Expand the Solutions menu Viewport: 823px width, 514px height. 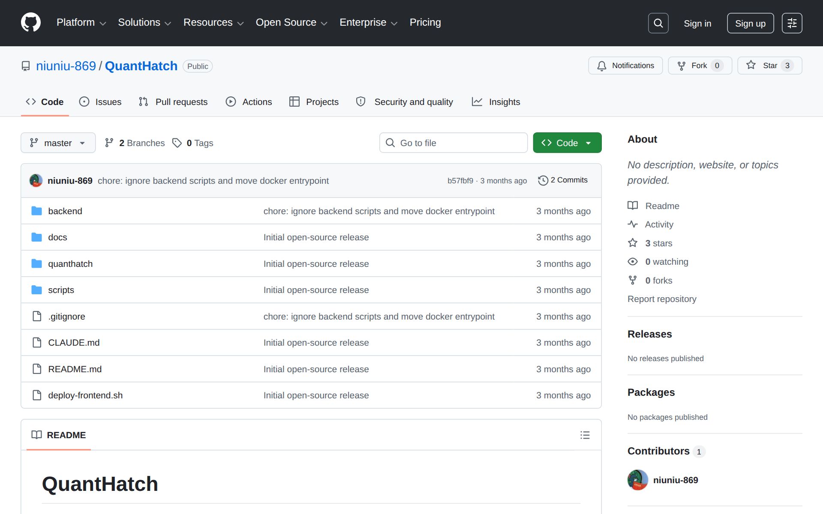144,22
